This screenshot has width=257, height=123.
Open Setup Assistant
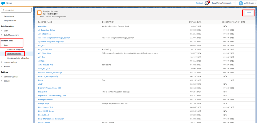coord(10,21)
